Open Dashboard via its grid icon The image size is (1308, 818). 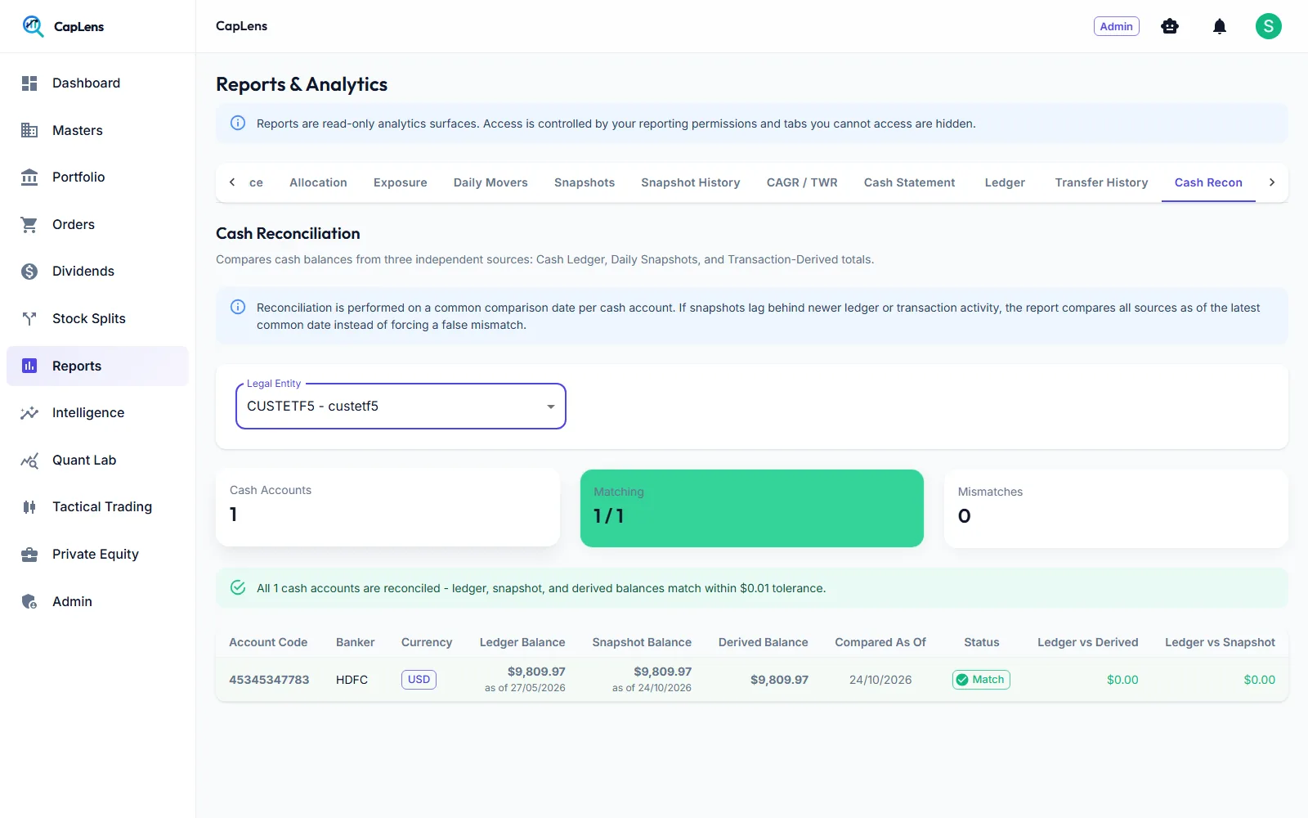click(29, 83)
